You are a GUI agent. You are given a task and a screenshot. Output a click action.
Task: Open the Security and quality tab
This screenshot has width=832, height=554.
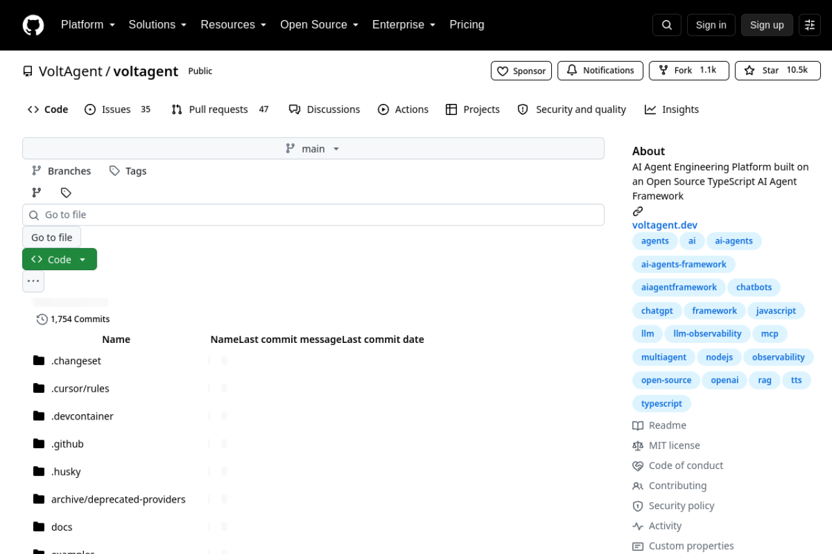click(x=571, y=110)
